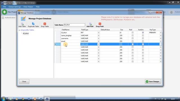Click the email field name cell

[71, 41]
